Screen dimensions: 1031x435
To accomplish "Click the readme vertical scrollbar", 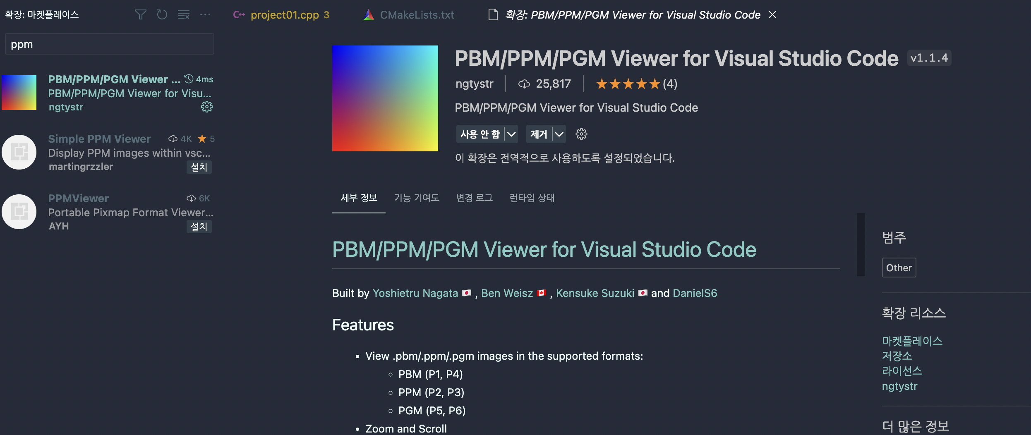I will click(861, 244).
